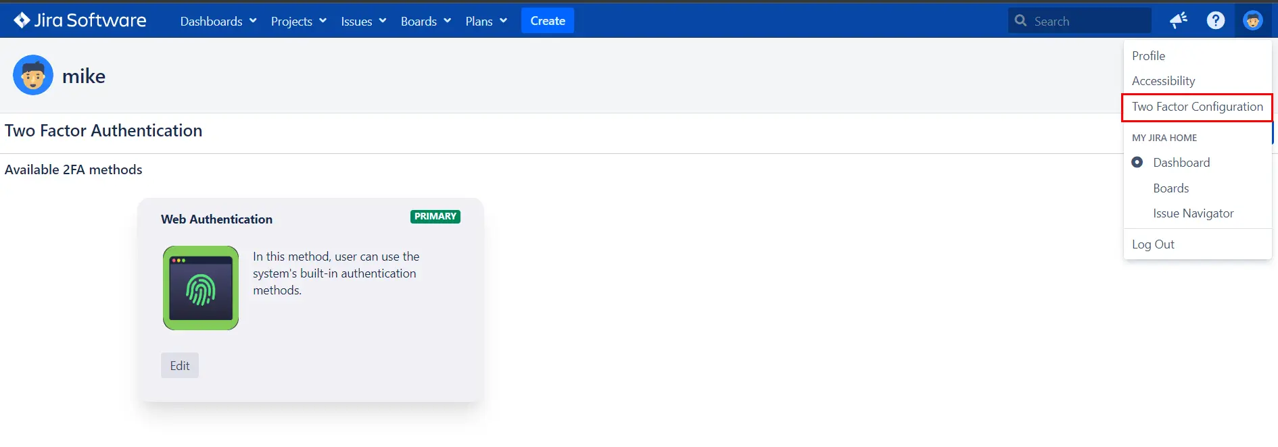Expand the Issues dropdown
Image resolution: width=1278 pixels, height=447 pixels.
[363, 21]
